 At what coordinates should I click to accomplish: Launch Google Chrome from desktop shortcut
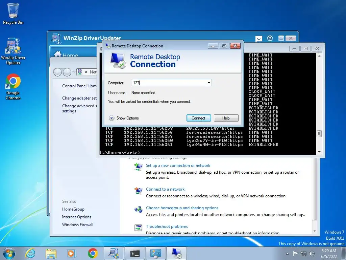tap(13, 87)
